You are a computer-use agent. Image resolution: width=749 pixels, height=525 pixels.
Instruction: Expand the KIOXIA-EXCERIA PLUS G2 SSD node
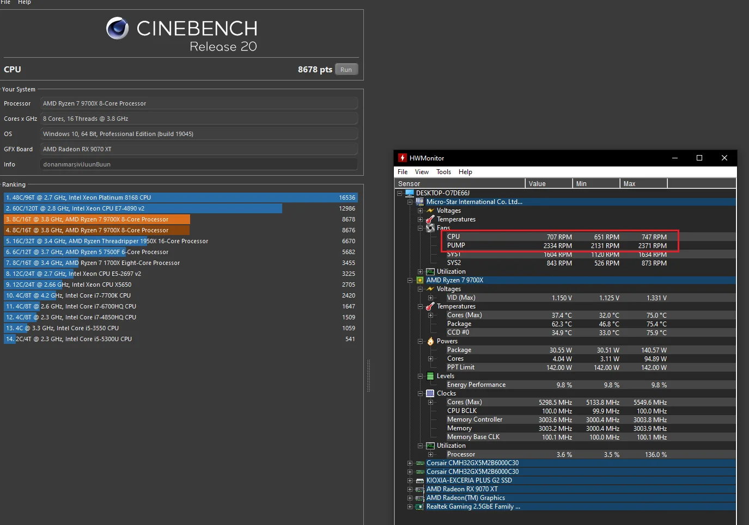[410, 480]
